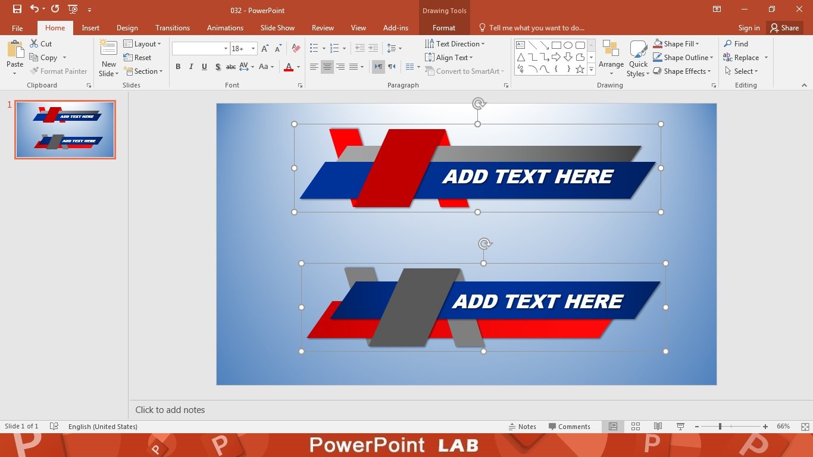Increase the list indent level
Image resolution: width=813 pixels, height=457 pixels.
(x=373, y=48)
